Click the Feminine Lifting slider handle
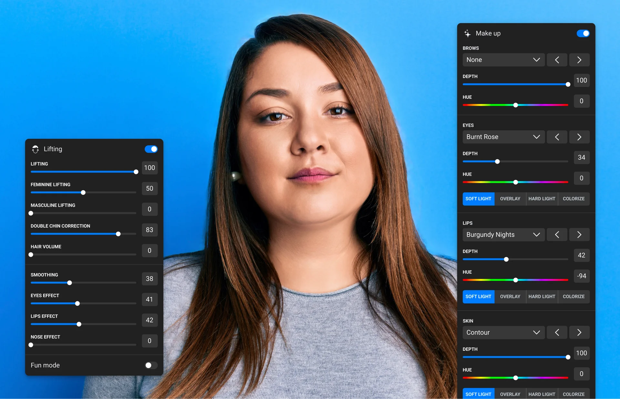Screen dimensions: 620x399 83,193
